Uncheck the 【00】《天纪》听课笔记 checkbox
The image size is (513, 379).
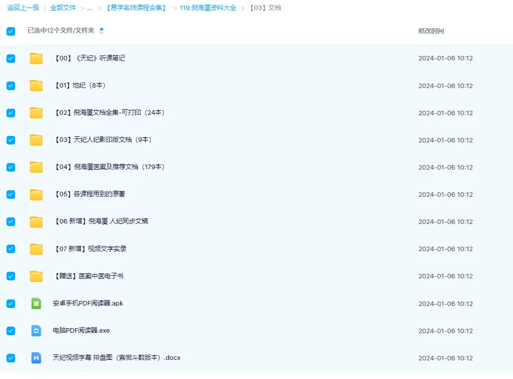[x=11, y=58]
